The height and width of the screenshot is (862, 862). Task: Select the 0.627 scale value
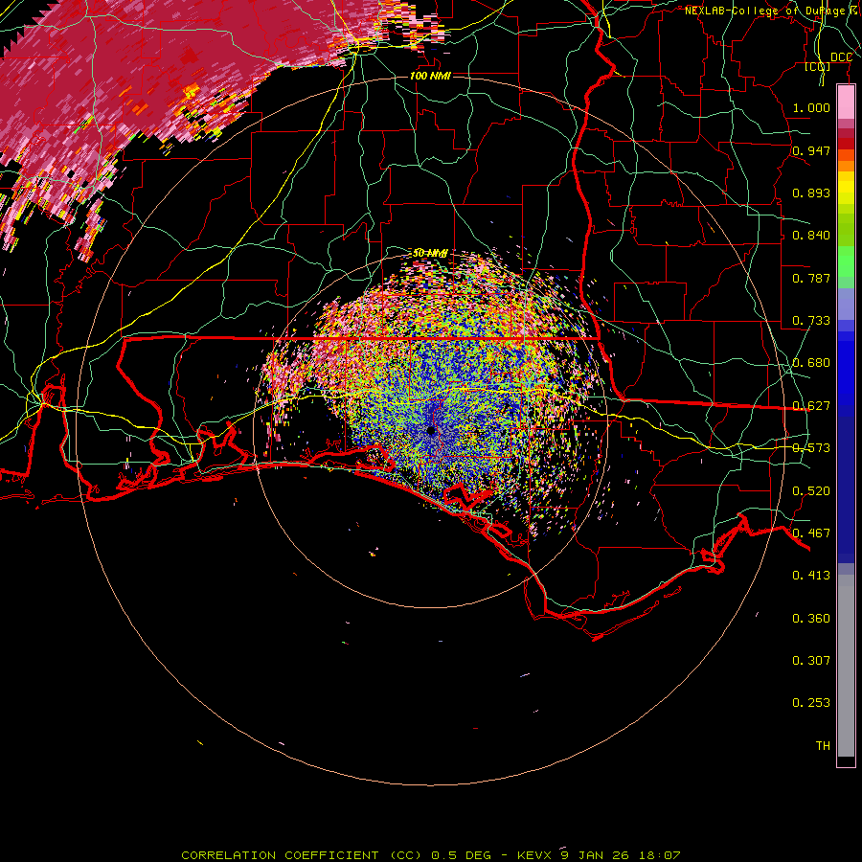811,406
